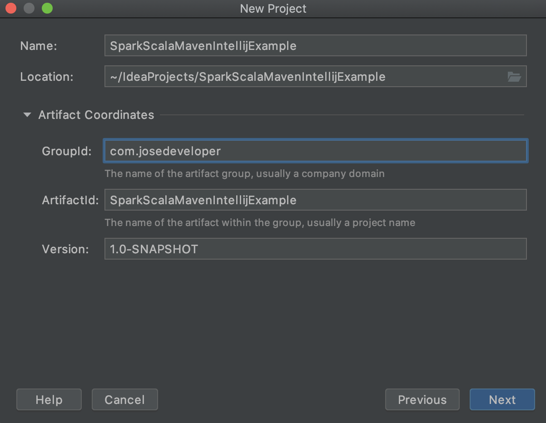The image size is (546, 423).
Task: Close the dialog with the red window button
Action: tap(11, 9)
